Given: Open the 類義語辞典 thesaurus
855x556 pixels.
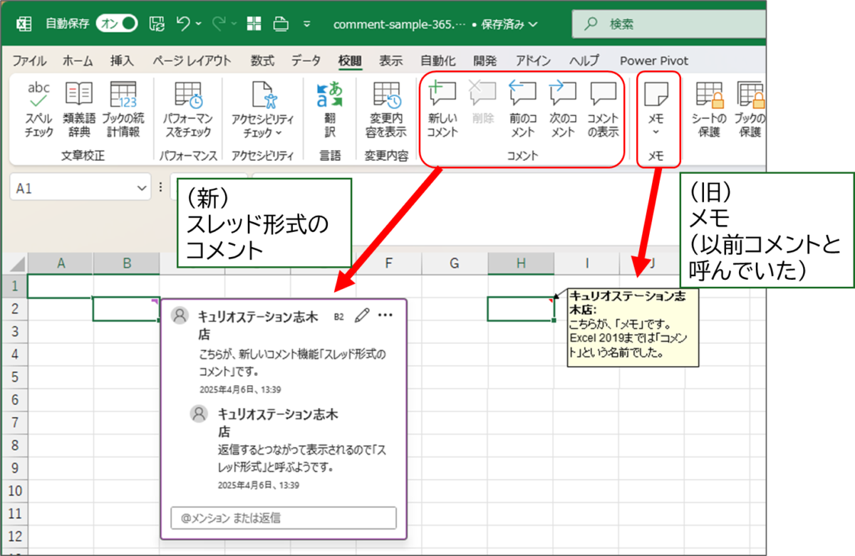Looking at the screenshot, I should click(78, 109).
